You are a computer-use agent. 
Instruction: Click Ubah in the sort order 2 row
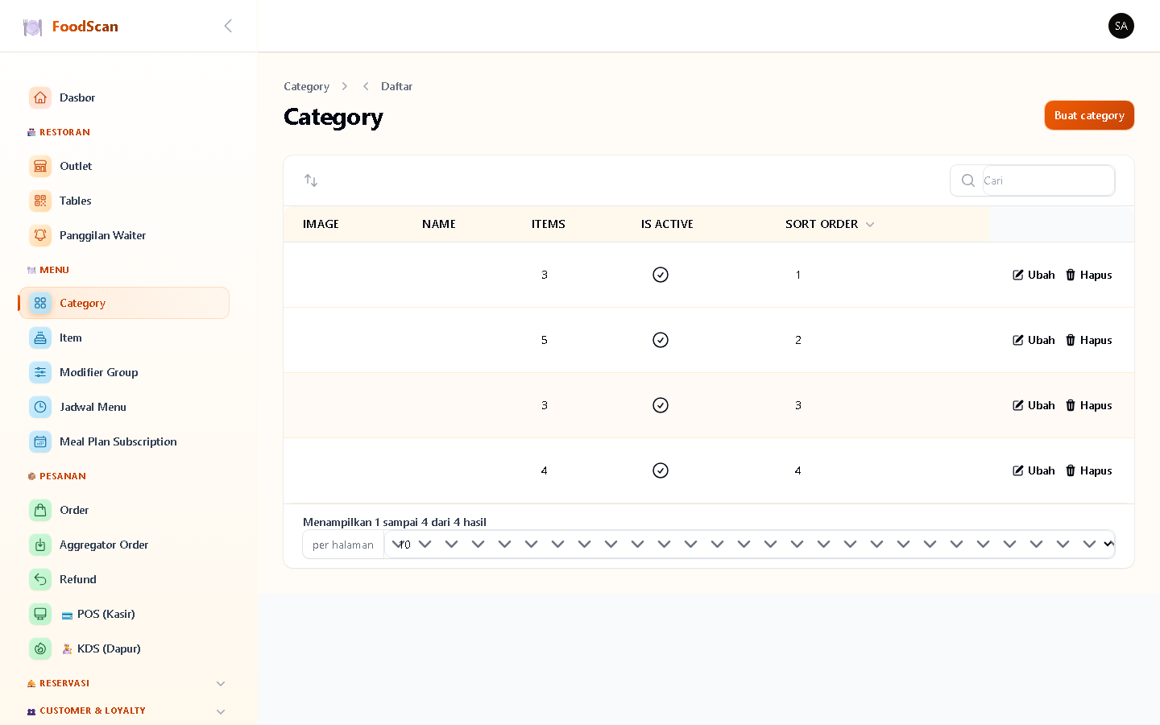[1034, 340]
